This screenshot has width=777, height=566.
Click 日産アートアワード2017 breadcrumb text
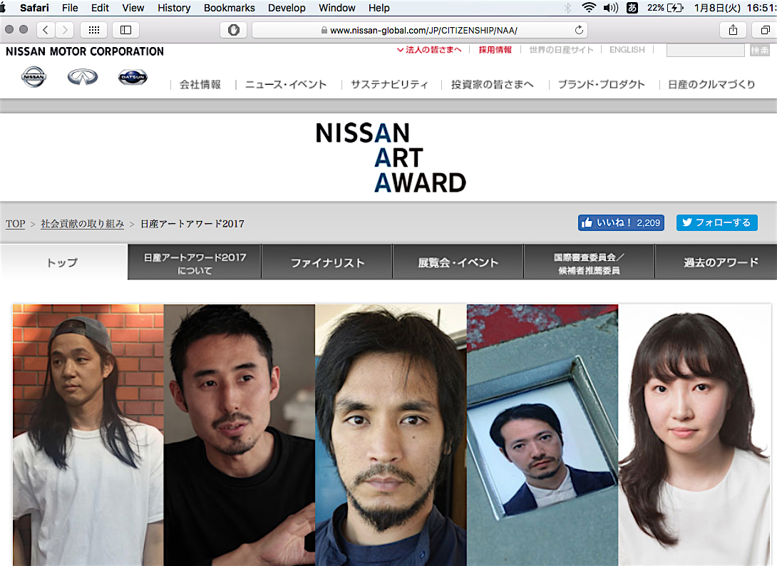[192, 224]
